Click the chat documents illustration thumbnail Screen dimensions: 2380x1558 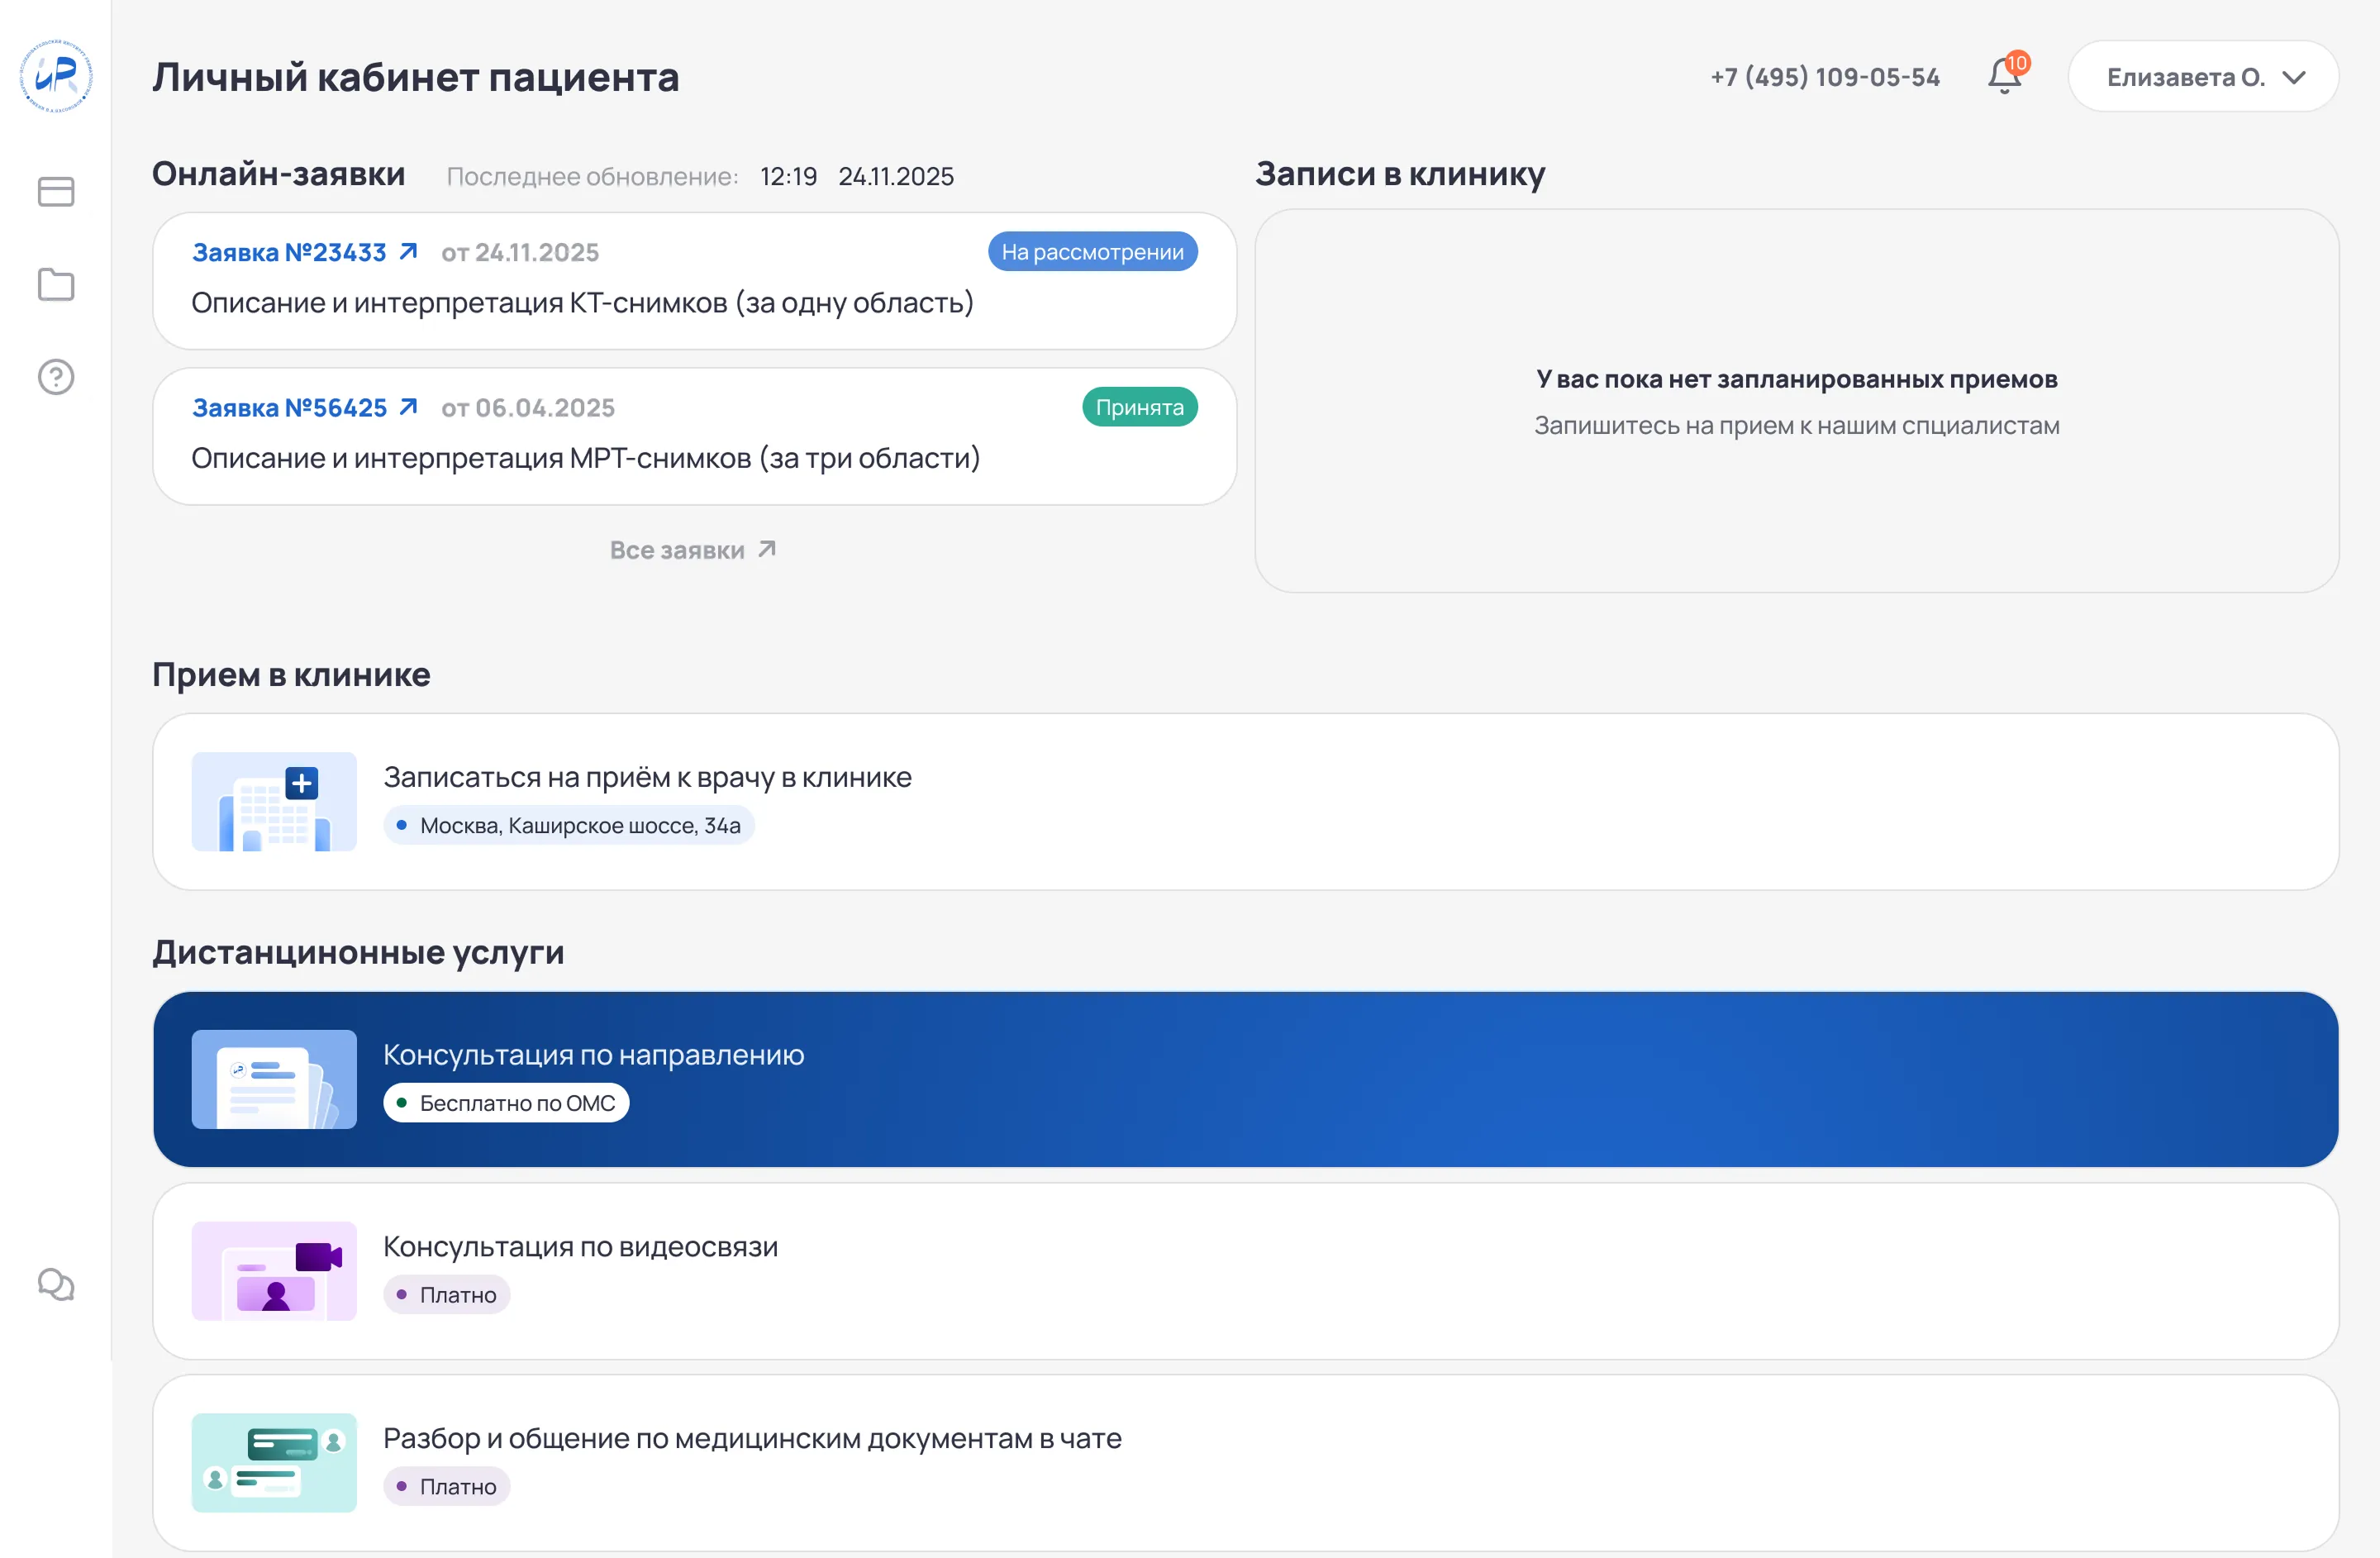tap(274, 1463)
